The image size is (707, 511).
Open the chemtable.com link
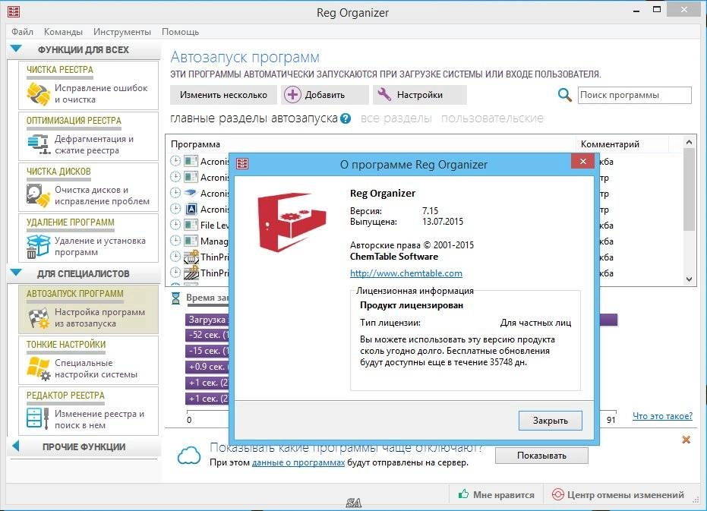[x=406, y=273]
